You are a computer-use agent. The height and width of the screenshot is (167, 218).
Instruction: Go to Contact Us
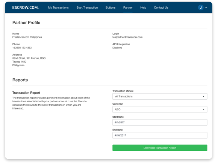tap(161, 8)
